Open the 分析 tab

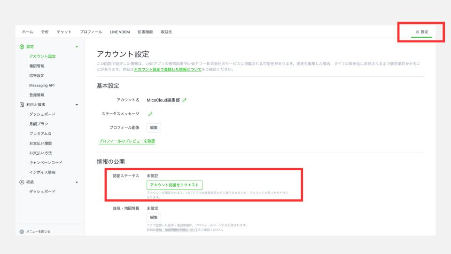click(45, 32)
